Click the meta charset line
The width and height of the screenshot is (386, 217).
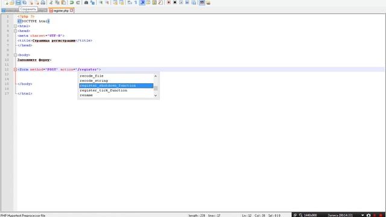(x=41, y=36)
